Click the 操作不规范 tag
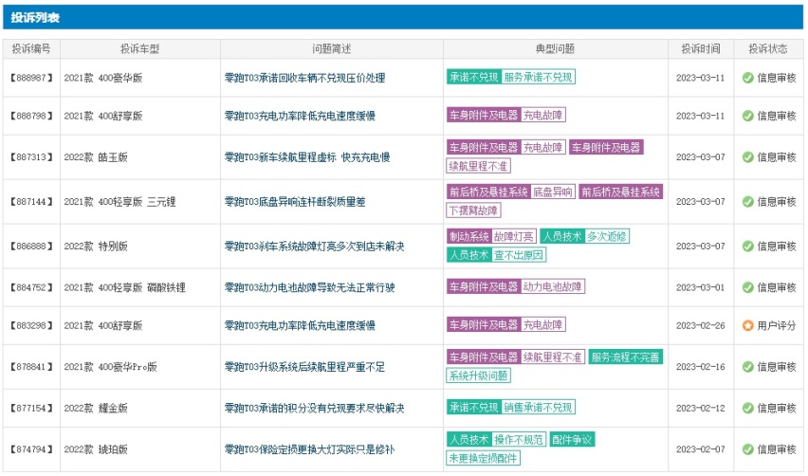 tap(519, 439)
